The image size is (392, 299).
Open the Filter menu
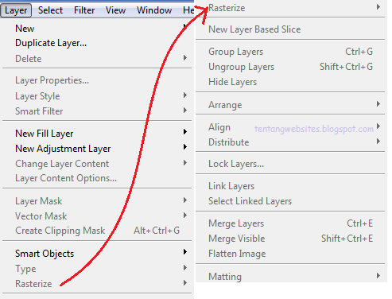click(x=84, y=10)
